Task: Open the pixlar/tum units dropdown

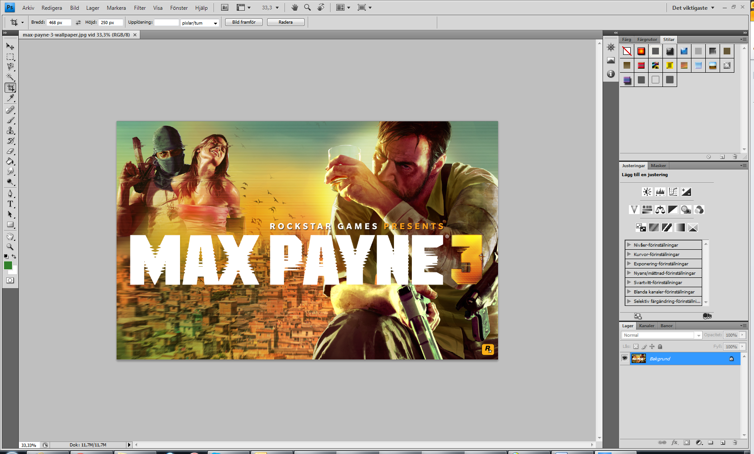Action: tap(200, 23)
